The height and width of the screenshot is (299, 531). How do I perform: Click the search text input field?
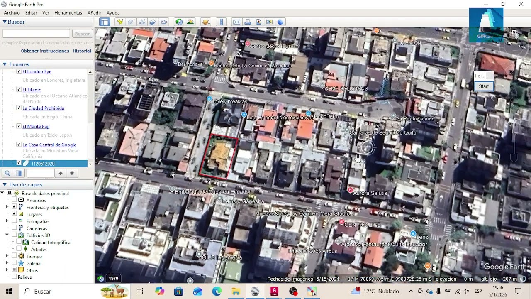click(36, 34)
